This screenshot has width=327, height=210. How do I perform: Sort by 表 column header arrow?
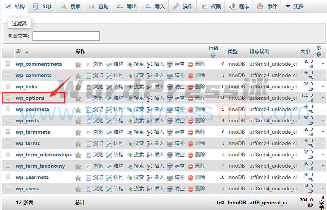tap(27, 52)
